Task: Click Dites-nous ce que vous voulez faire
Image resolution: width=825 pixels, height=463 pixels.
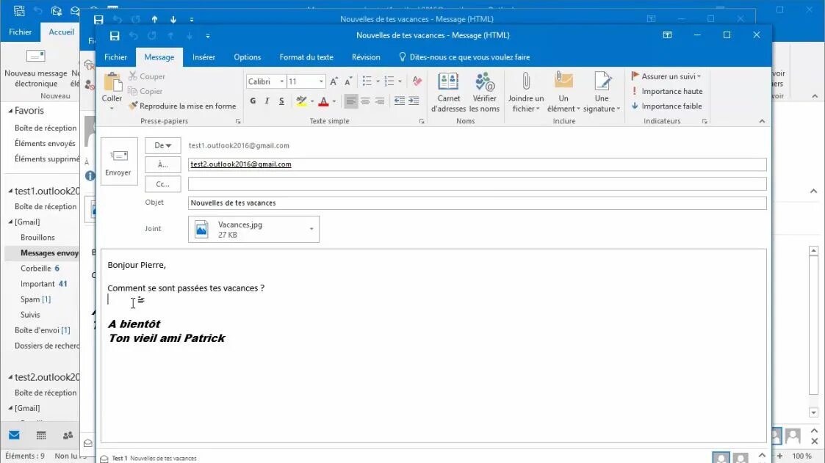Action: click(464, 56)
